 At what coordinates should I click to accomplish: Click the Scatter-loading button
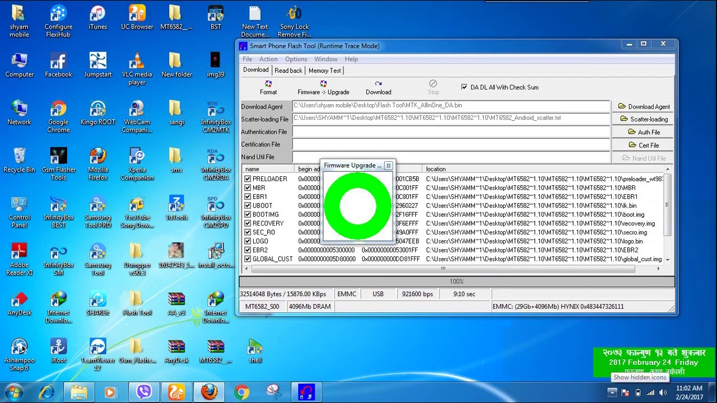click(x=644, y=119)
